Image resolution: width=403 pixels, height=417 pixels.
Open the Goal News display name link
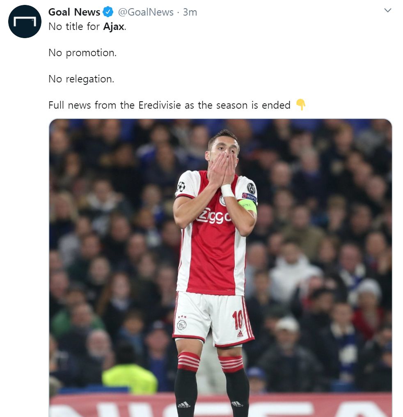[74, 12]
